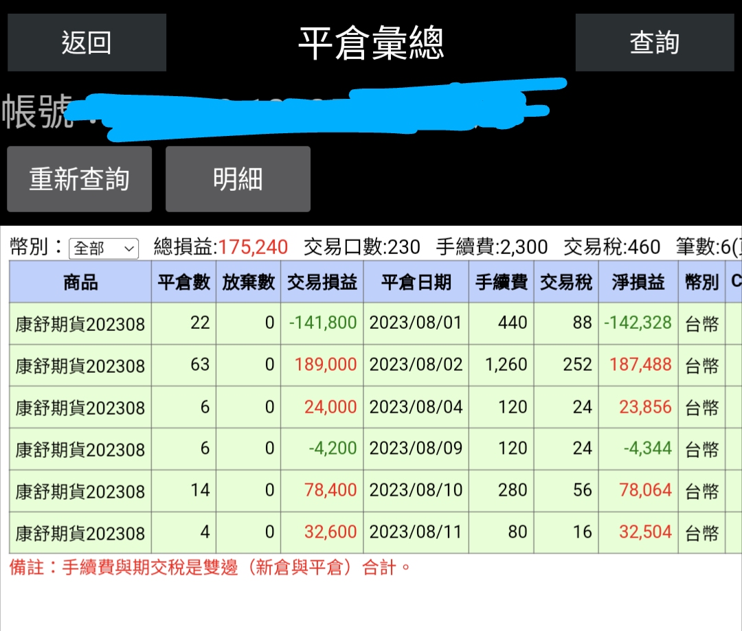Click 重新查詢 to refresh results
Viewport: 742px width, 631px height.
tap(79, 179)
